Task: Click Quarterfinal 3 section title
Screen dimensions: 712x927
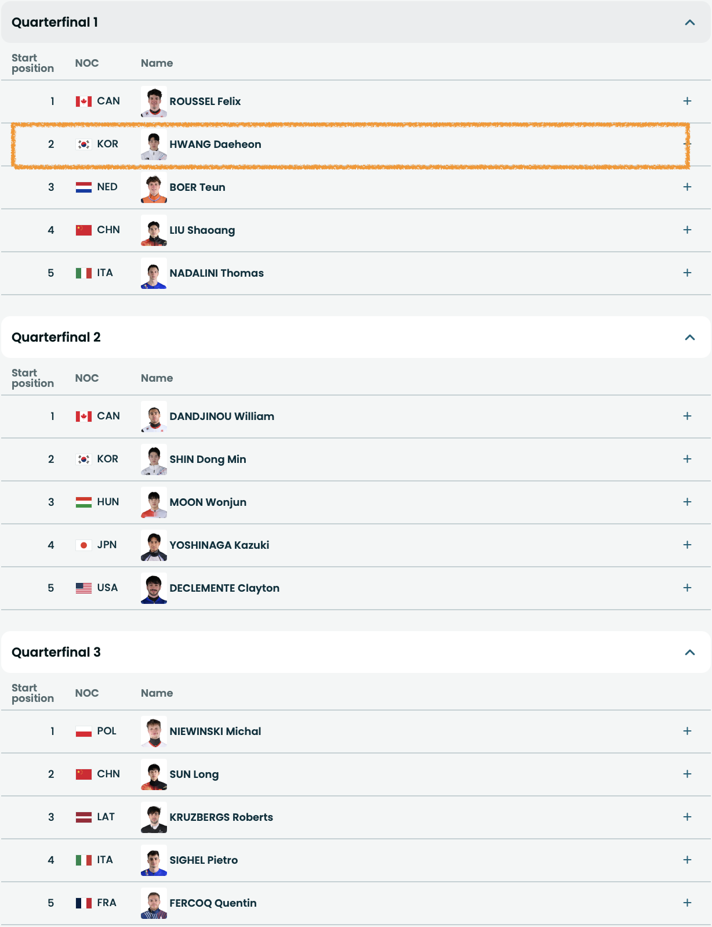Action: coord(56,653)
